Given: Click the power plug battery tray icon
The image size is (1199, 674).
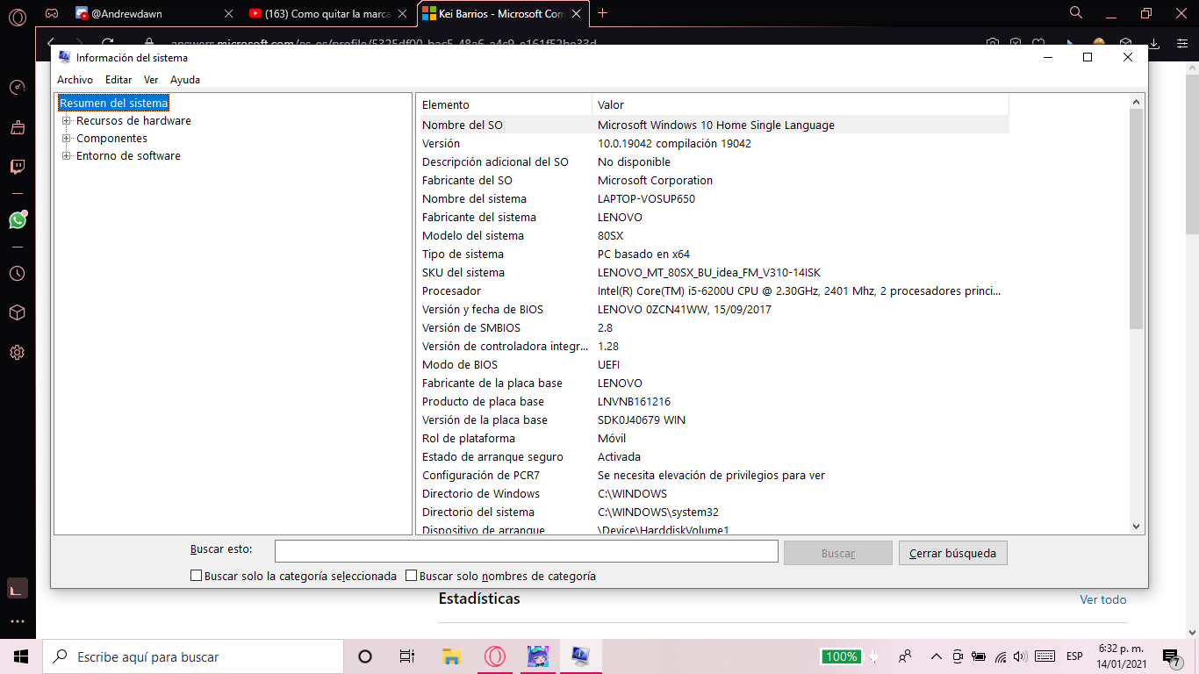Looking at the screenshot, I should (x=978, y=656).
